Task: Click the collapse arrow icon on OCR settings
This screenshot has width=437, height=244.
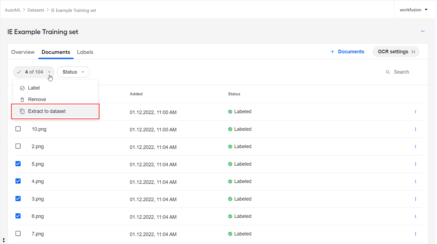Action: click(413, 52)
